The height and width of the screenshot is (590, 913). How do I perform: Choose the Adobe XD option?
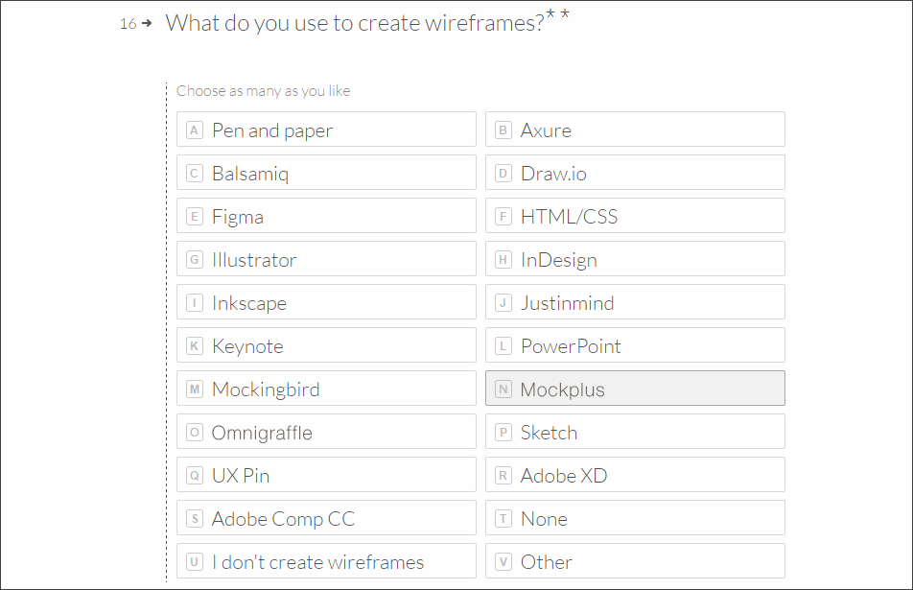click(x=635, y=475)
